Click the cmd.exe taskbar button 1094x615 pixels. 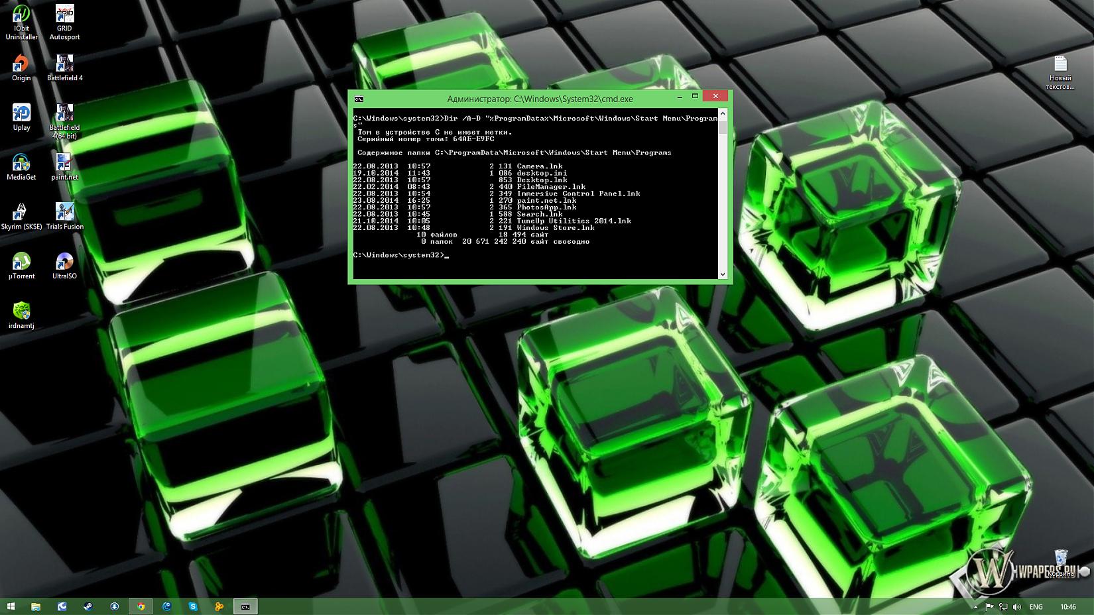[245, 606]
